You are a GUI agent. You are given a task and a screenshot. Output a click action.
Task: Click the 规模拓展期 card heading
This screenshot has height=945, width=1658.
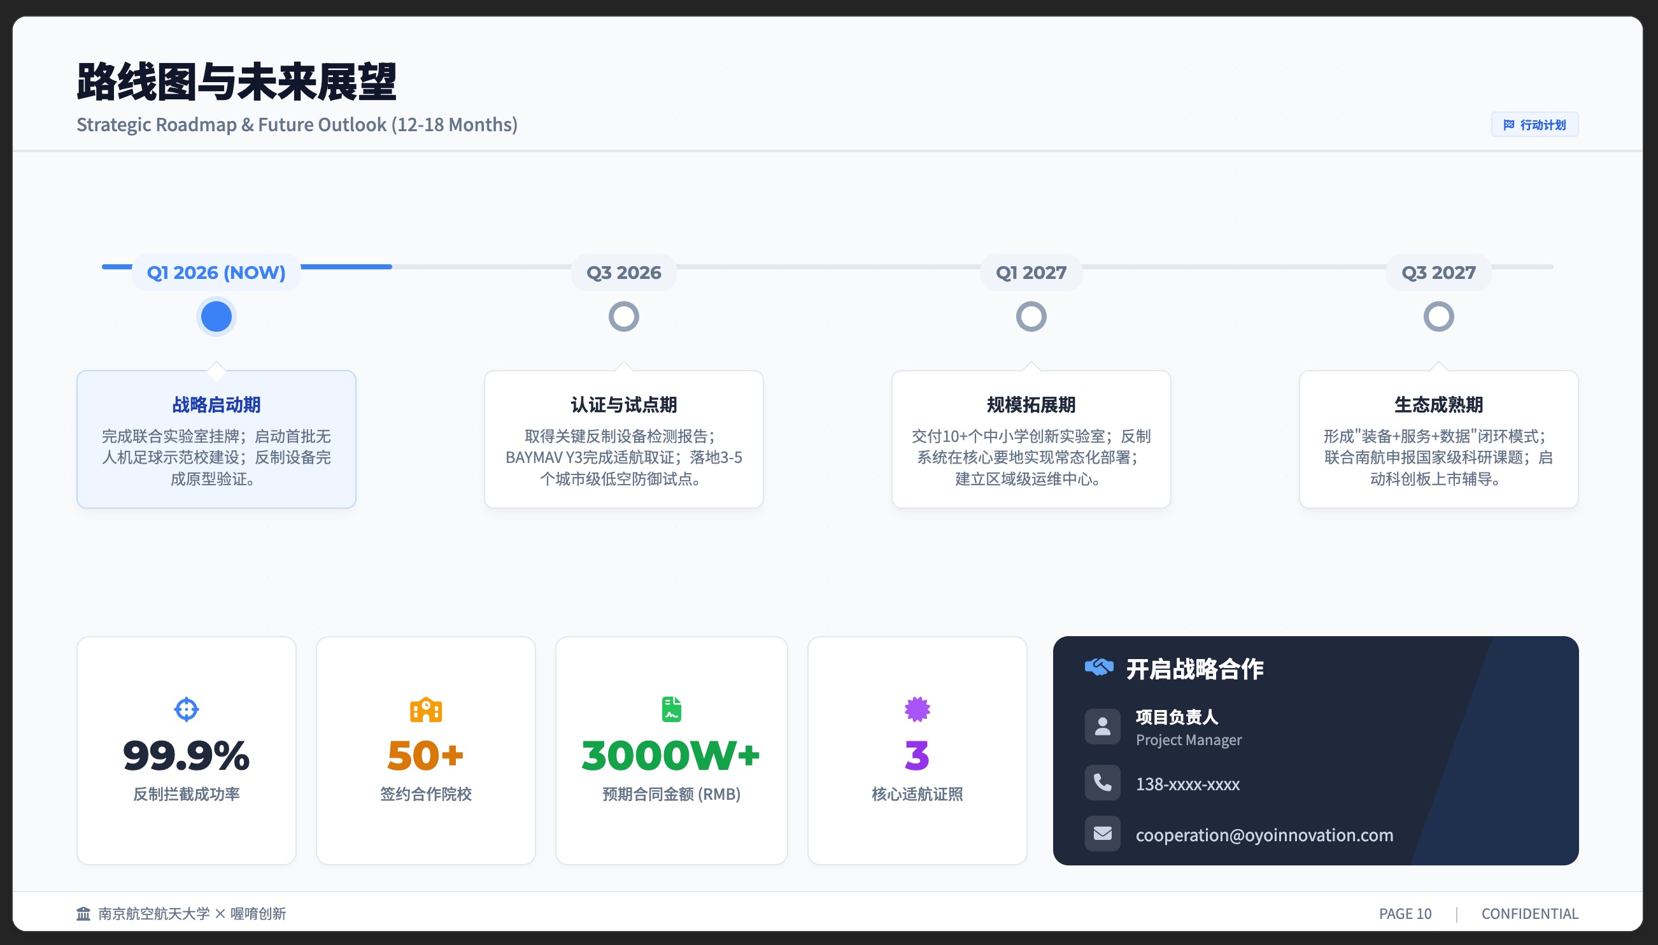(x=1031, y=405)
